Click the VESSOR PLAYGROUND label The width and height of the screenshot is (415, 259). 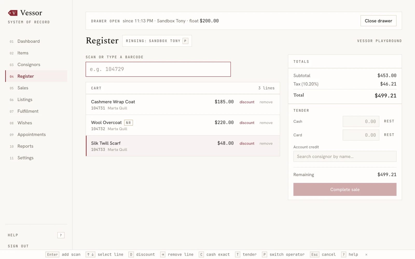tap(379, 41)
